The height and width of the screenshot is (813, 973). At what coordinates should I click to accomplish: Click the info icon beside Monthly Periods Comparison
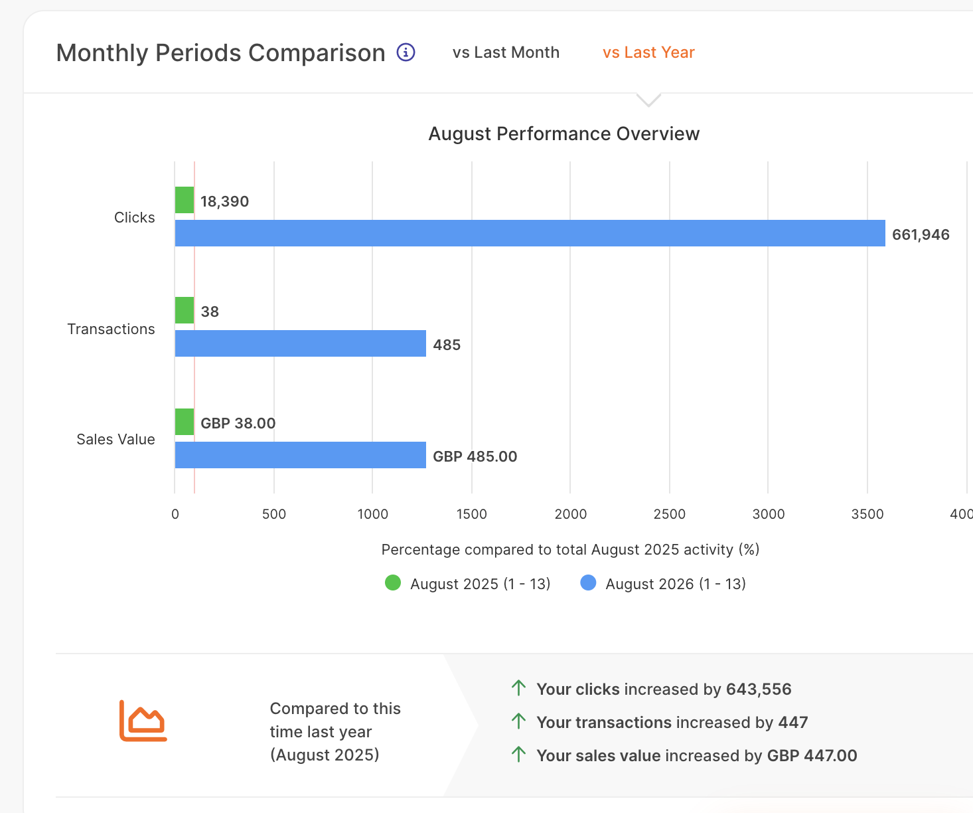(406, 52)
